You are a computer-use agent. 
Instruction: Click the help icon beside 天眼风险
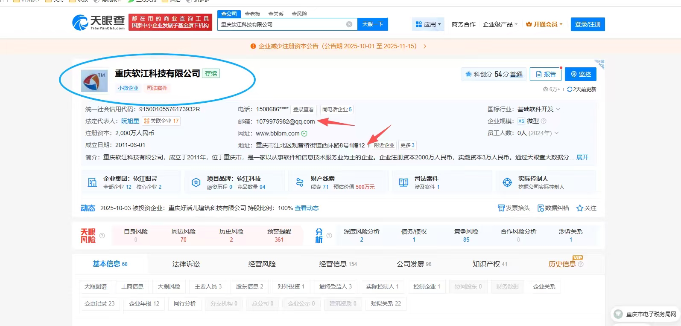coord(102,235)
